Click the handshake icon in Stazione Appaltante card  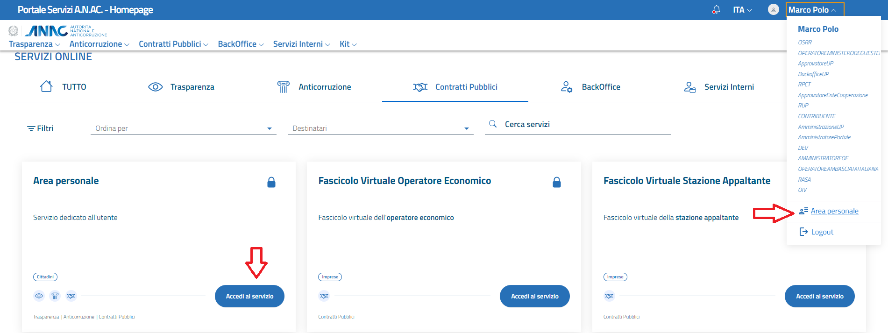[609, 296]
